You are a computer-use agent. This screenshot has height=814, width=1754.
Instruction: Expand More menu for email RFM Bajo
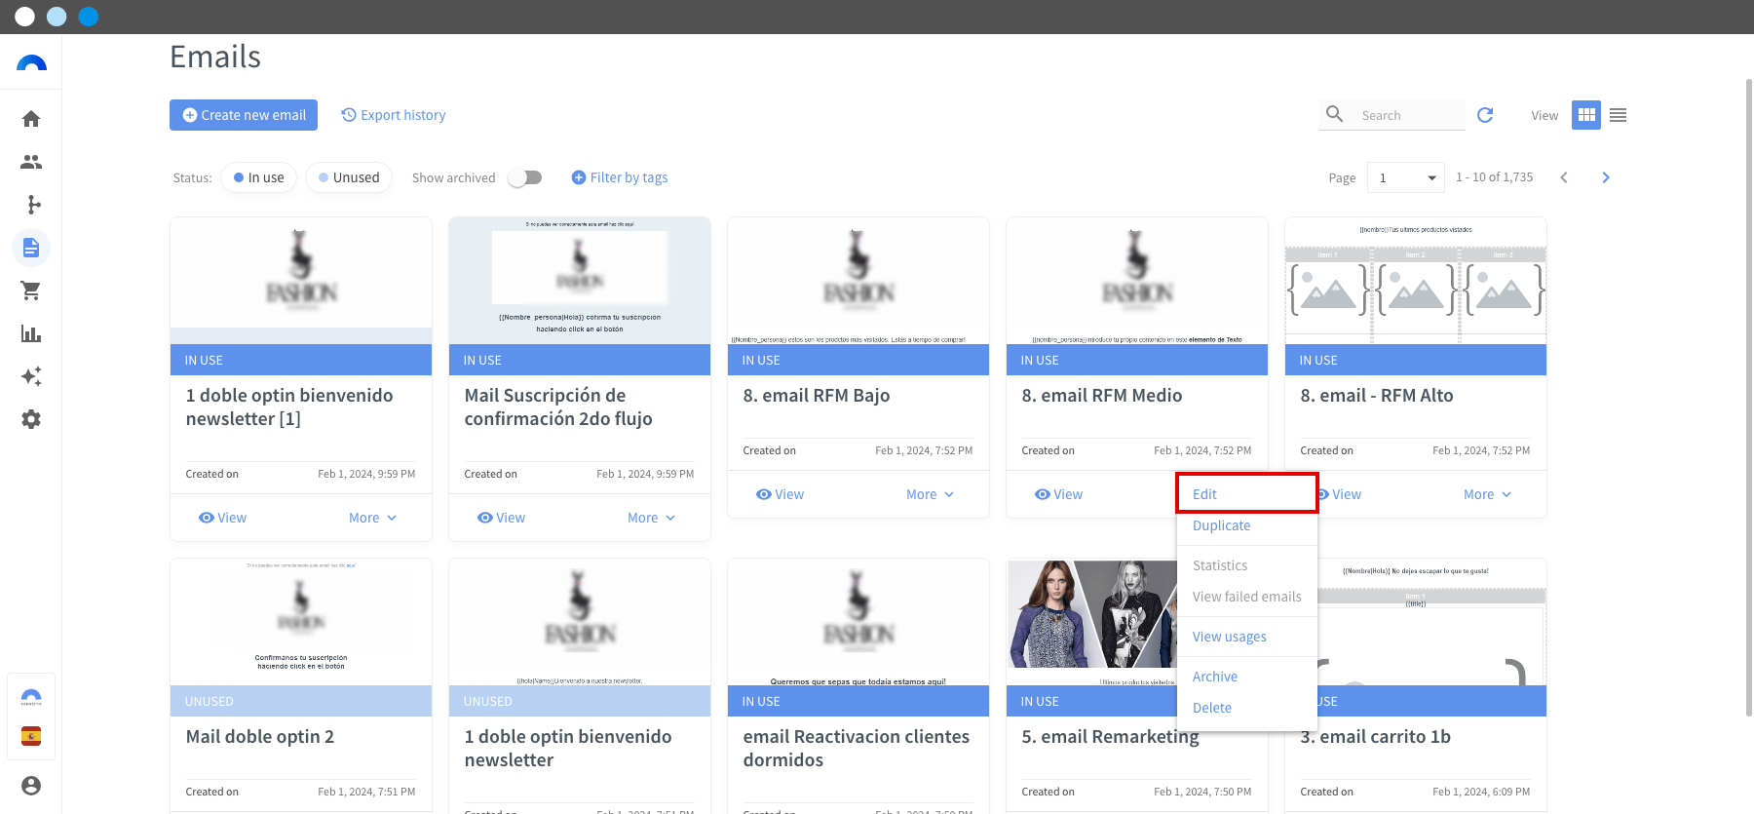point(930,494)
